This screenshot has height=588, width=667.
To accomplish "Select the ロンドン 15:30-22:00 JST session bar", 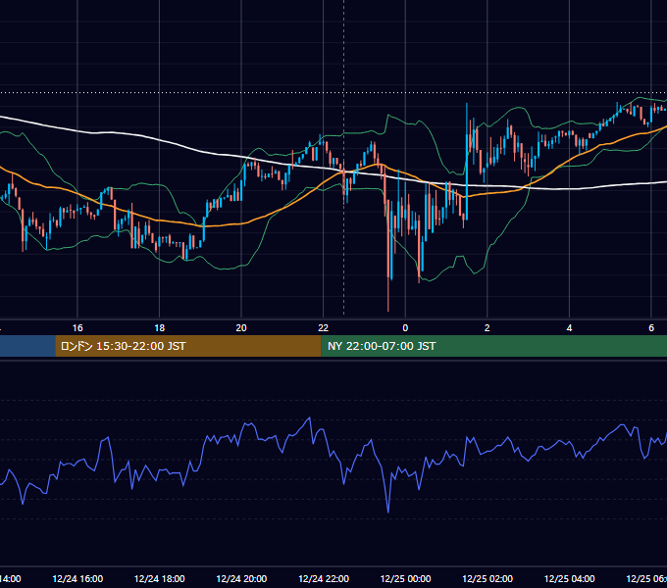I will point(188,346).
